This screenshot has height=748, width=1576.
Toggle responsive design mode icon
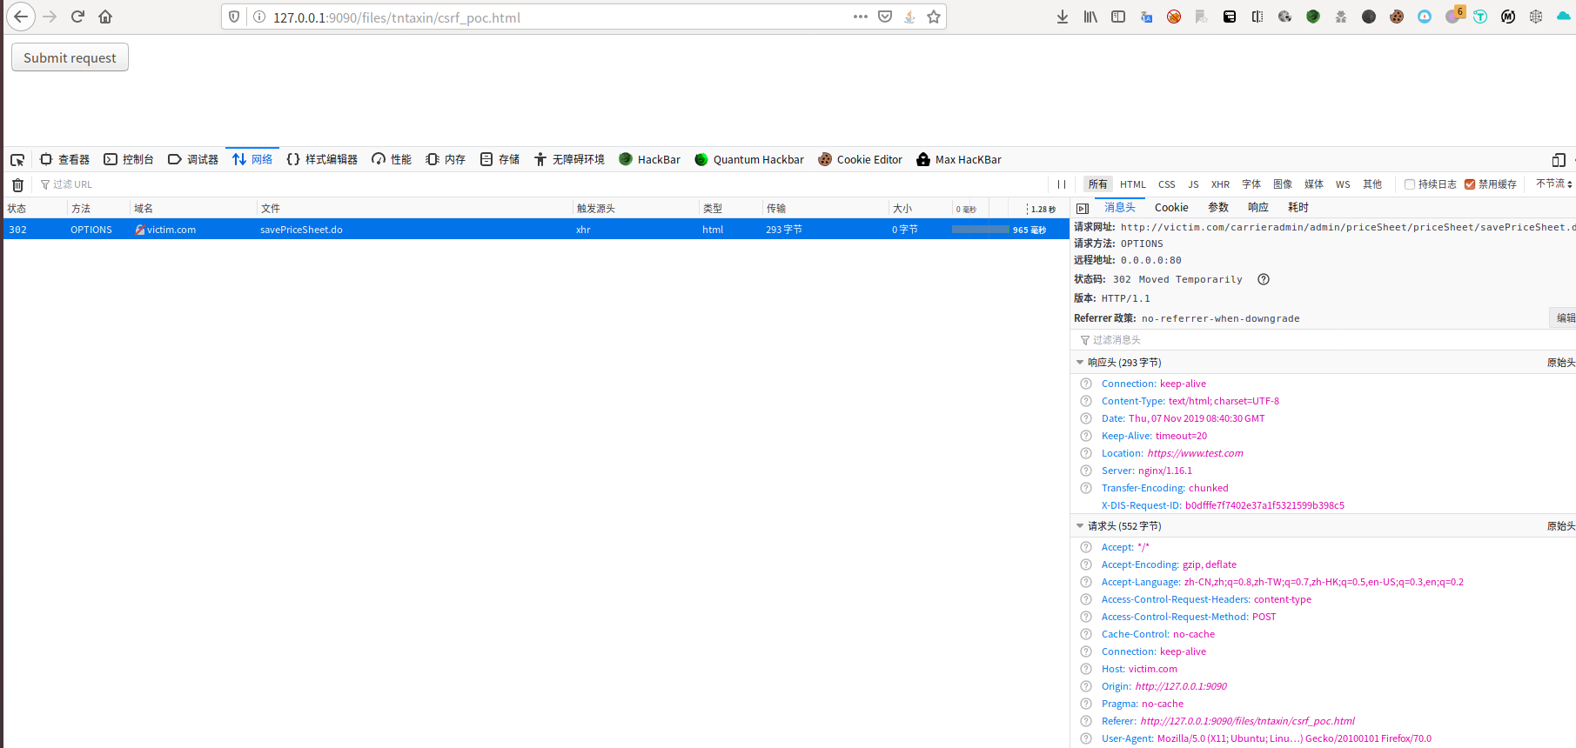pyautogui.click(x=1559, y=159)
